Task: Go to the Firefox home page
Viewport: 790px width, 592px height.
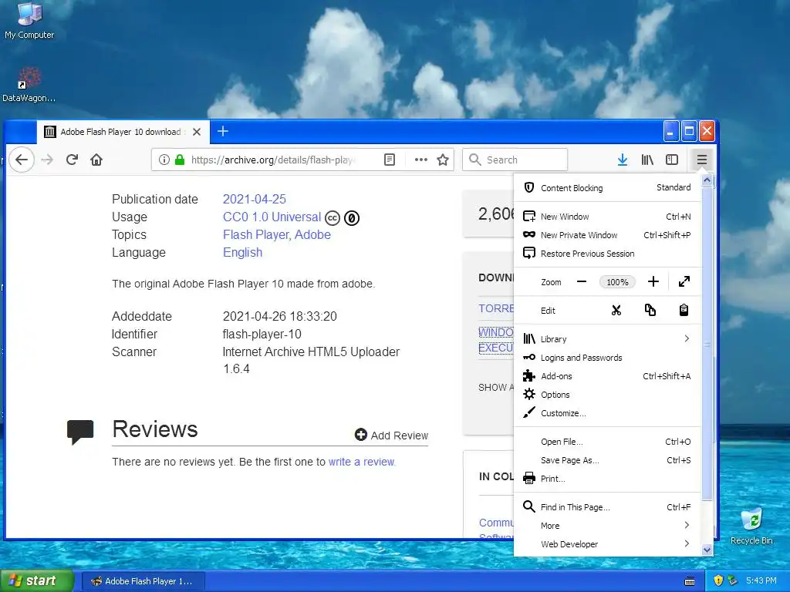Action: point(96,160)
